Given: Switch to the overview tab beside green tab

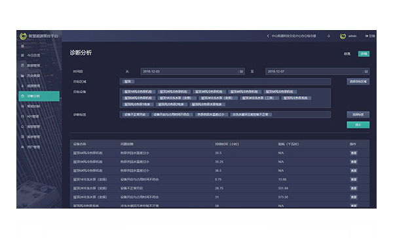Looking at the screenshot, I should 347,54.
